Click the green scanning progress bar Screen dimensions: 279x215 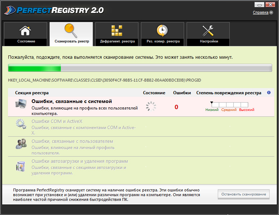[x=139, y=68]
